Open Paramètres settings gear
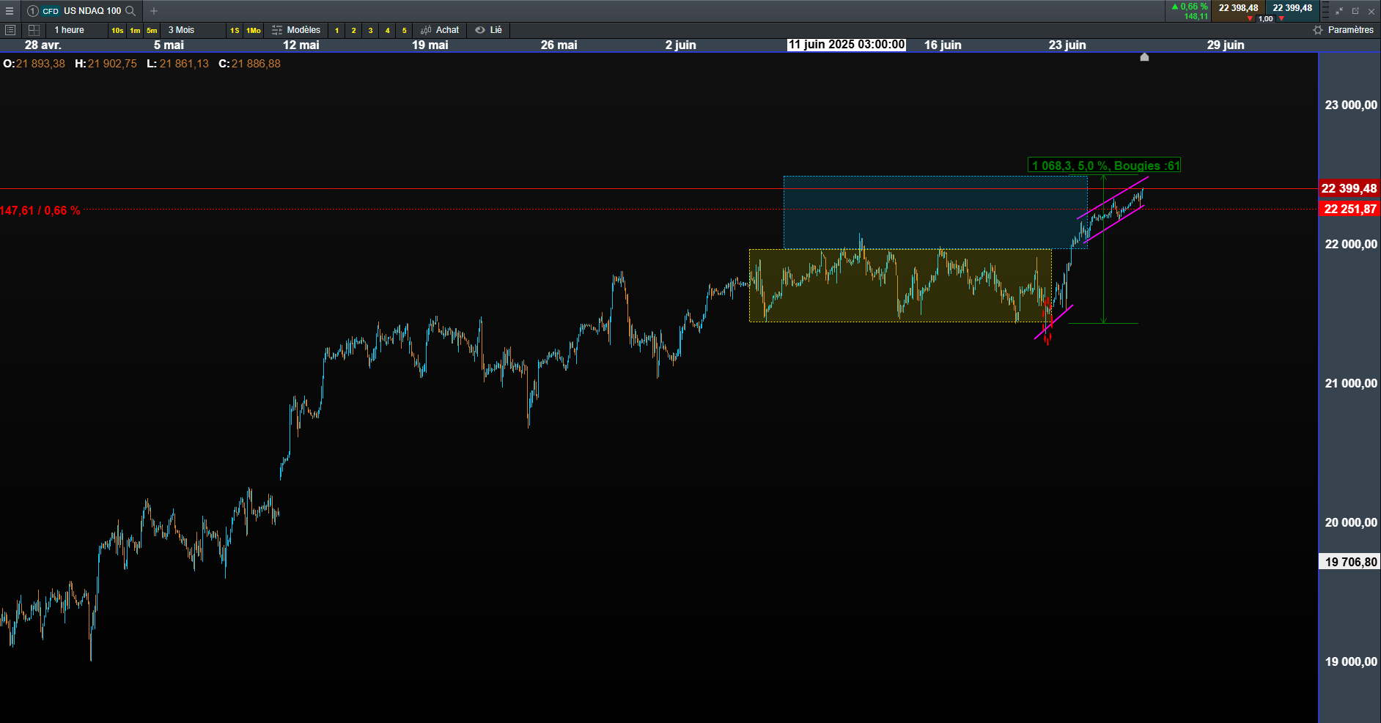The image size is (1381, 723). tap(1318, 30)
